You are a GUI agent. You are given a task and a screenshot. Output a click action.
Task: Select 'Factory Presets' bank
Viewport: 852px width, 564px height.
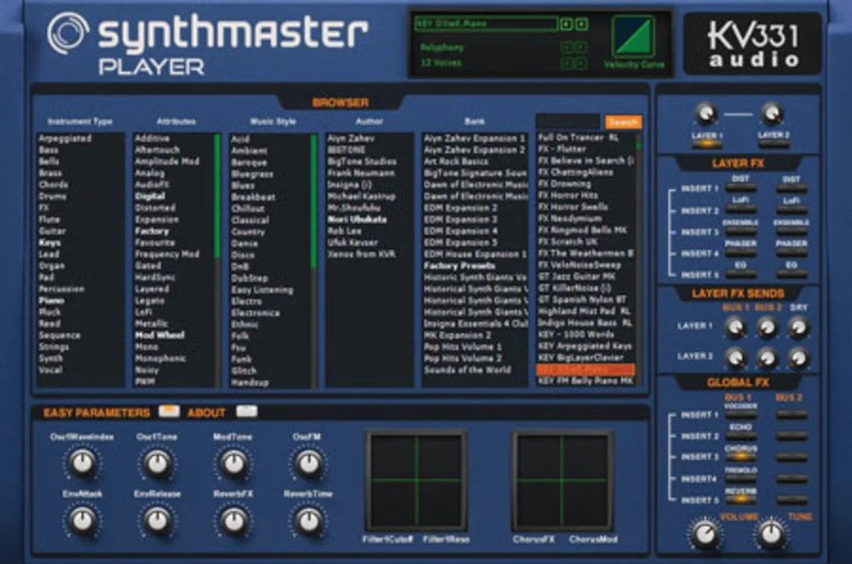(460, 266)
